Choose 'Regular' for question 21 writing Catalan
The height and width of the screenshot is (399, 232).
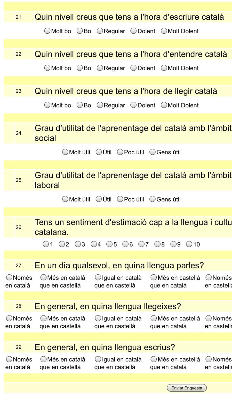(100, 31)
